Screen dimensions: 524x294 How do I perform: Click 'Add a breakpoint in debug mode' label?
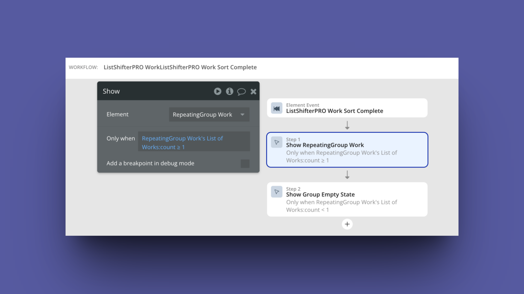tap(150, 163)
